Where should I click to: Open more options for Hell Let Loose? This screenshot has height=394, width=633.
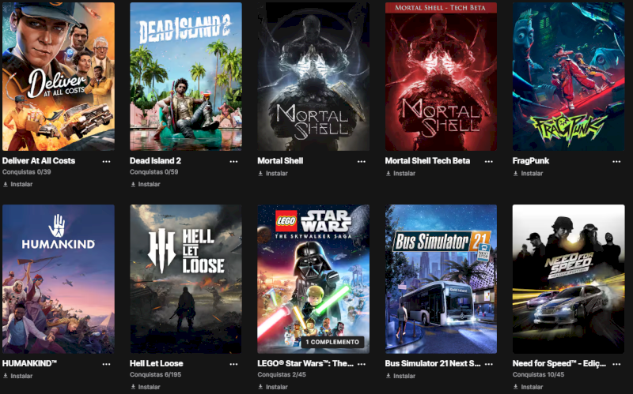[x=233, y=364]
